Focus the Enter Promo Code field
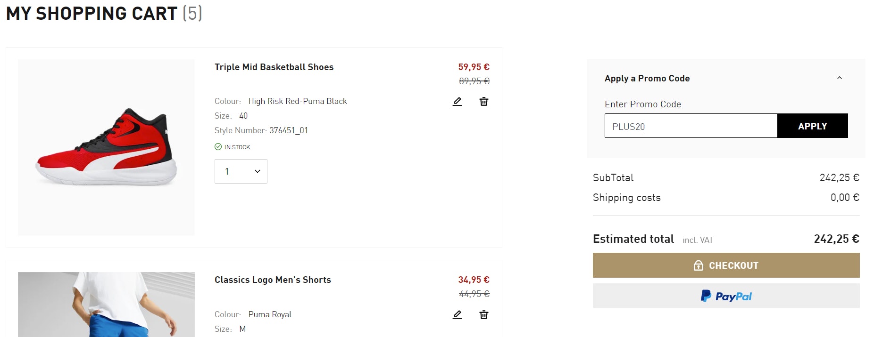The width and height of the screenshot is (874, 337). (691, 126)
